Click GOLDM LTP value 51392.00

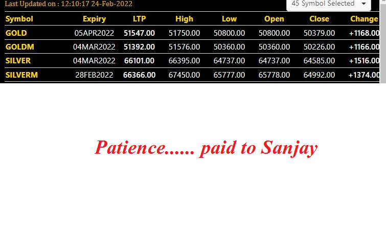pyautogui.click(x=140, y=47)
